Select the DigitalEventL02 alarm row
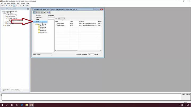This screenshot has height=107, width=191. coord(78,25)
